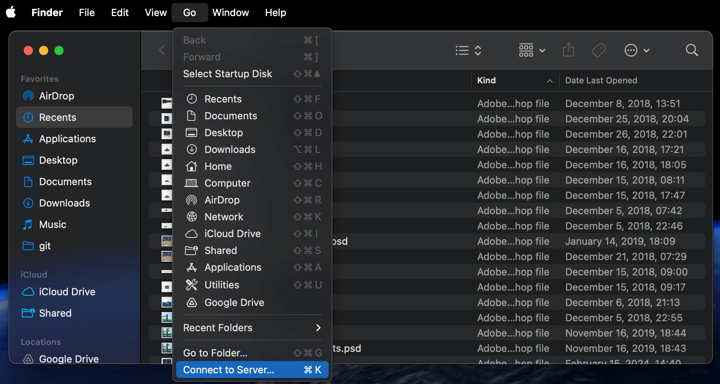The height and width of the screenshot is (384, 720).
Task: Click the Documents icon in sidebar
Action: pos(28,181)
